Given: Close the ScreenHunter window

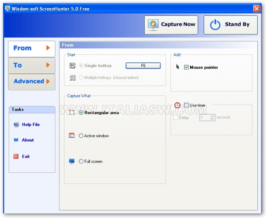Looking at the screenshot, I should [257, 8].
